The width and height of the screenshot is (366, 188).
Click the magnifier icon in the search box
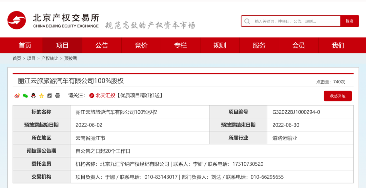[247, 21]
